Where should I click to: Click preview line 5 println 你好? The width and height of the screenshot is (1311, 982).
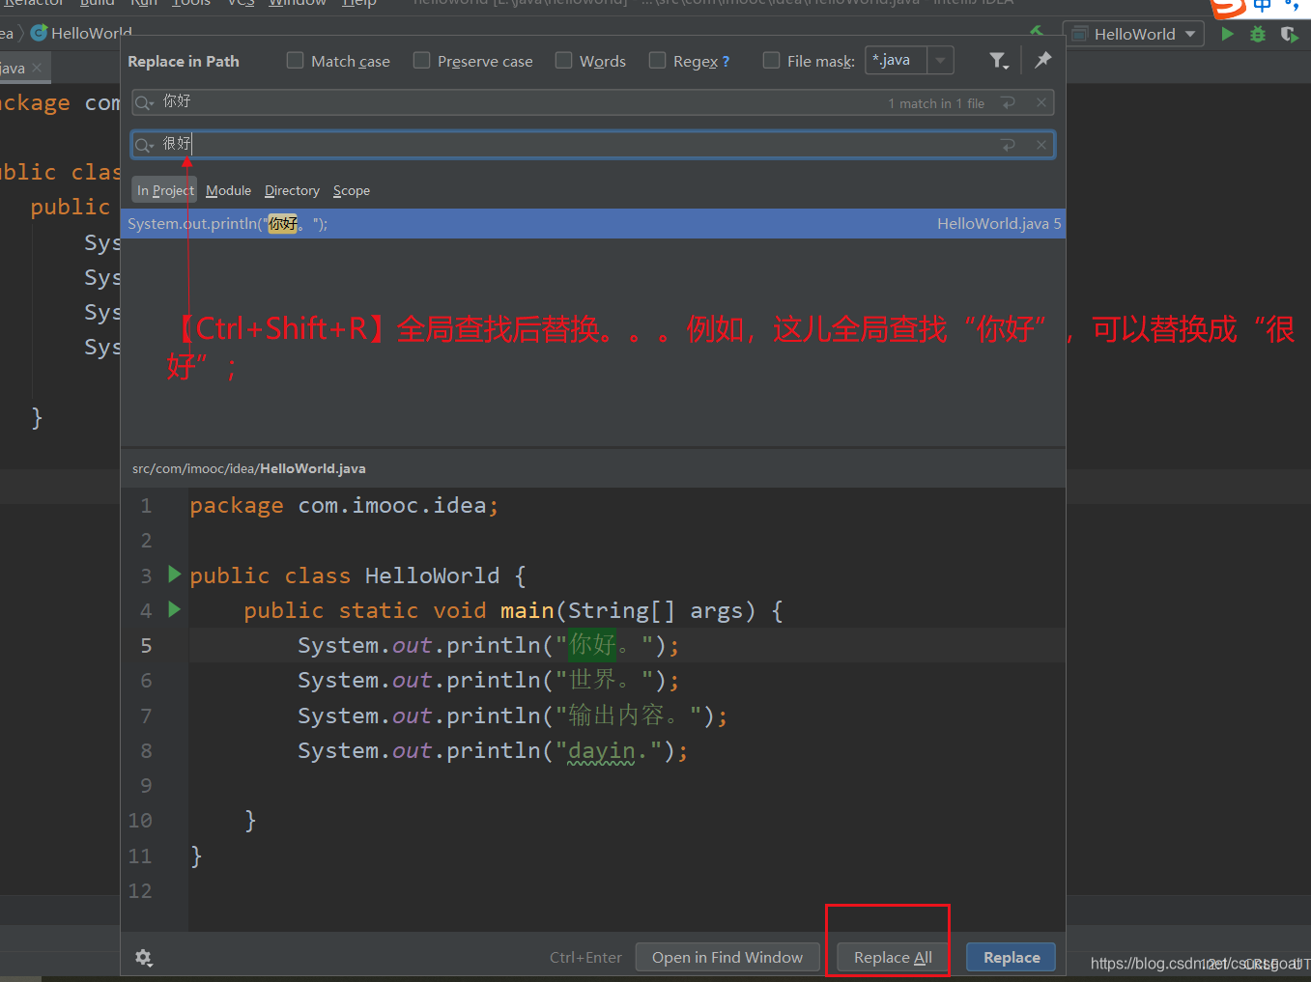[488, 645]
